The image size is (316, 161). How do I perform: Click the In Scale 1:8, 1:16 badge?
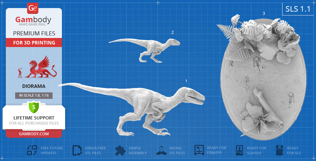coord(34,95)
